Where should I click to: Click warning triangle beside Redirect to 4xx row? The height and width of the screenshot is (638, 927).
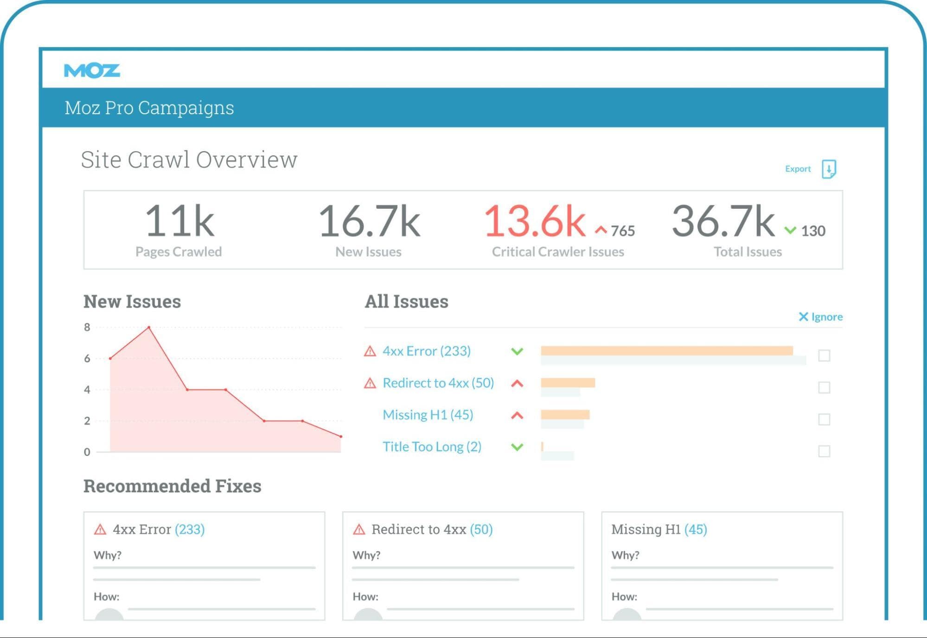pos(370,383)
